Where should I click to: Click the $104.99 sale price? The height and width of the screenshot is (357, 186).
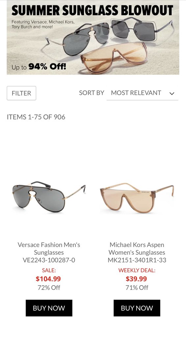click(48, 279)
